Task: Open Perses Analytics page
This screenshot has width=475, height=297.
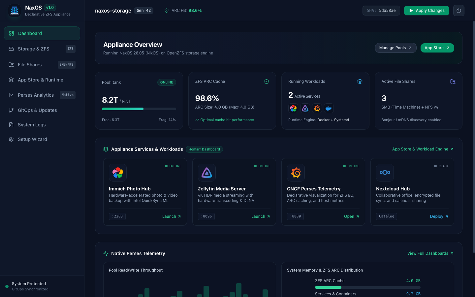Action: (x=42, y=95)
